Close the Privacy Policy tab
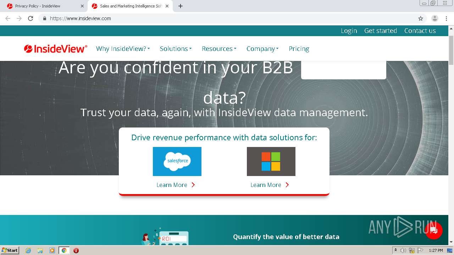The width and height of the screenshot is (454, 255). [x=82, y=6]
